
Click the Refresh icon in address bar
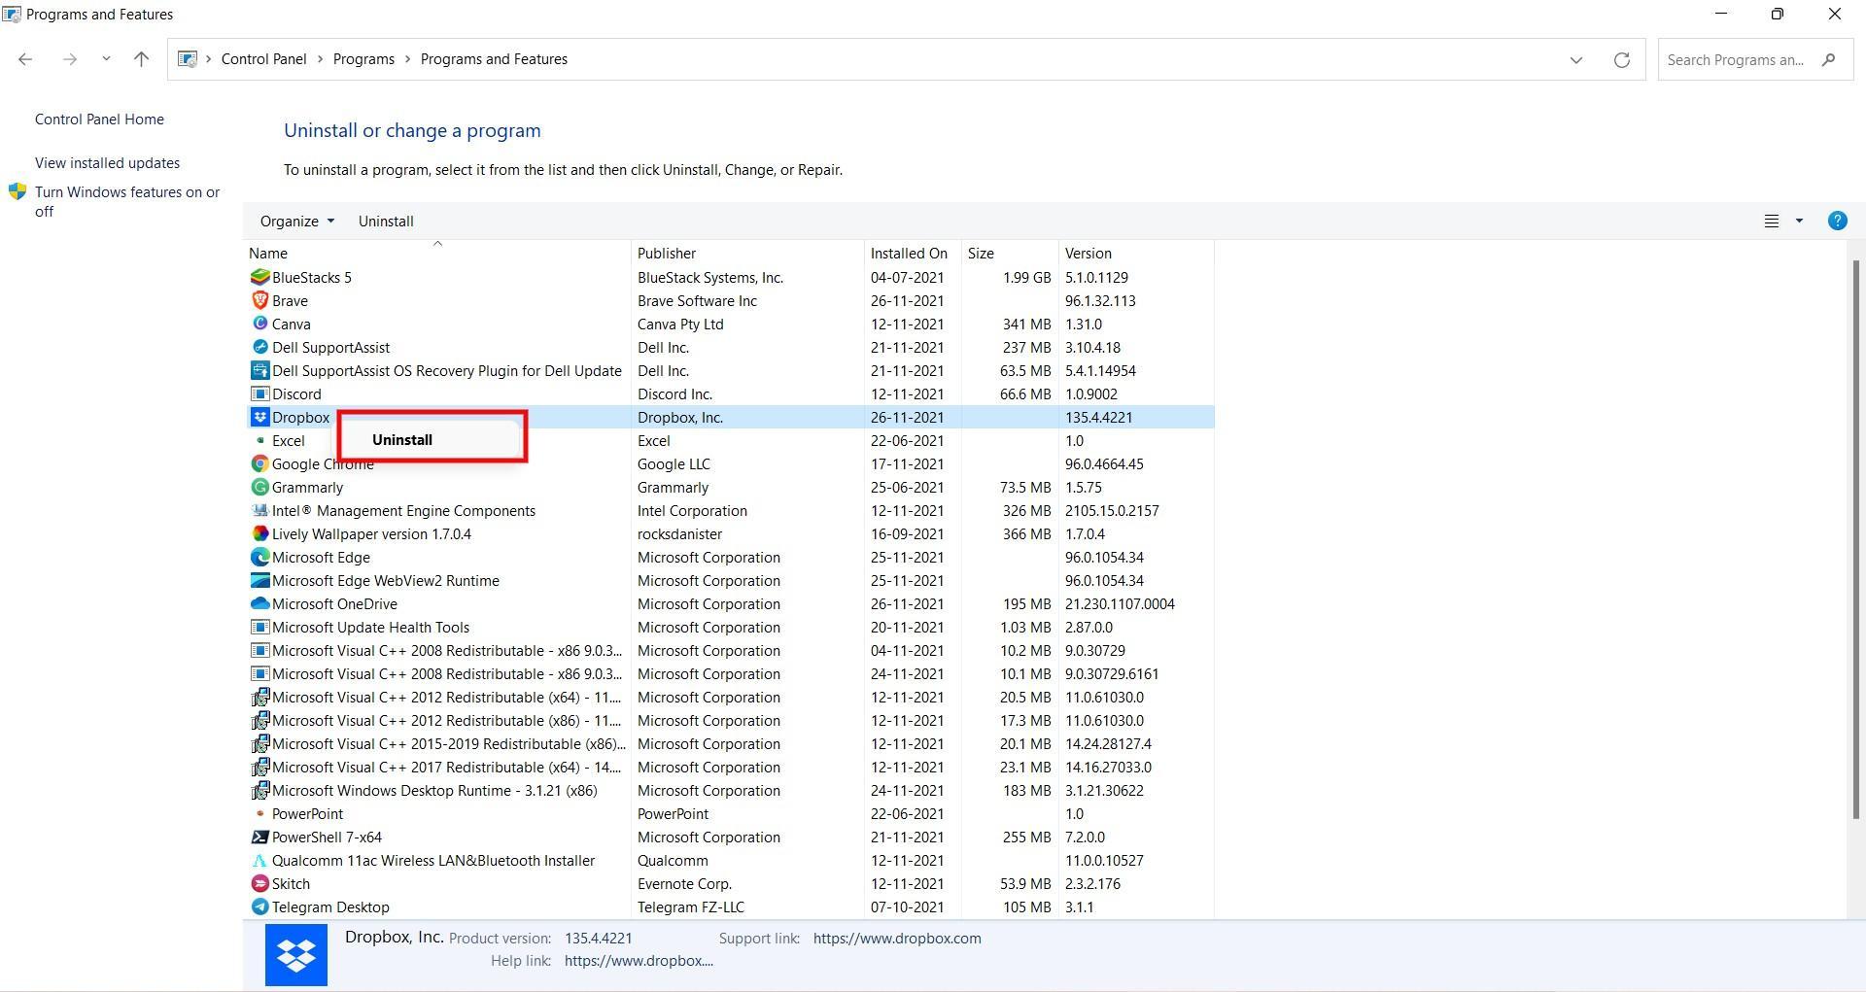[x=1621, y=60]
